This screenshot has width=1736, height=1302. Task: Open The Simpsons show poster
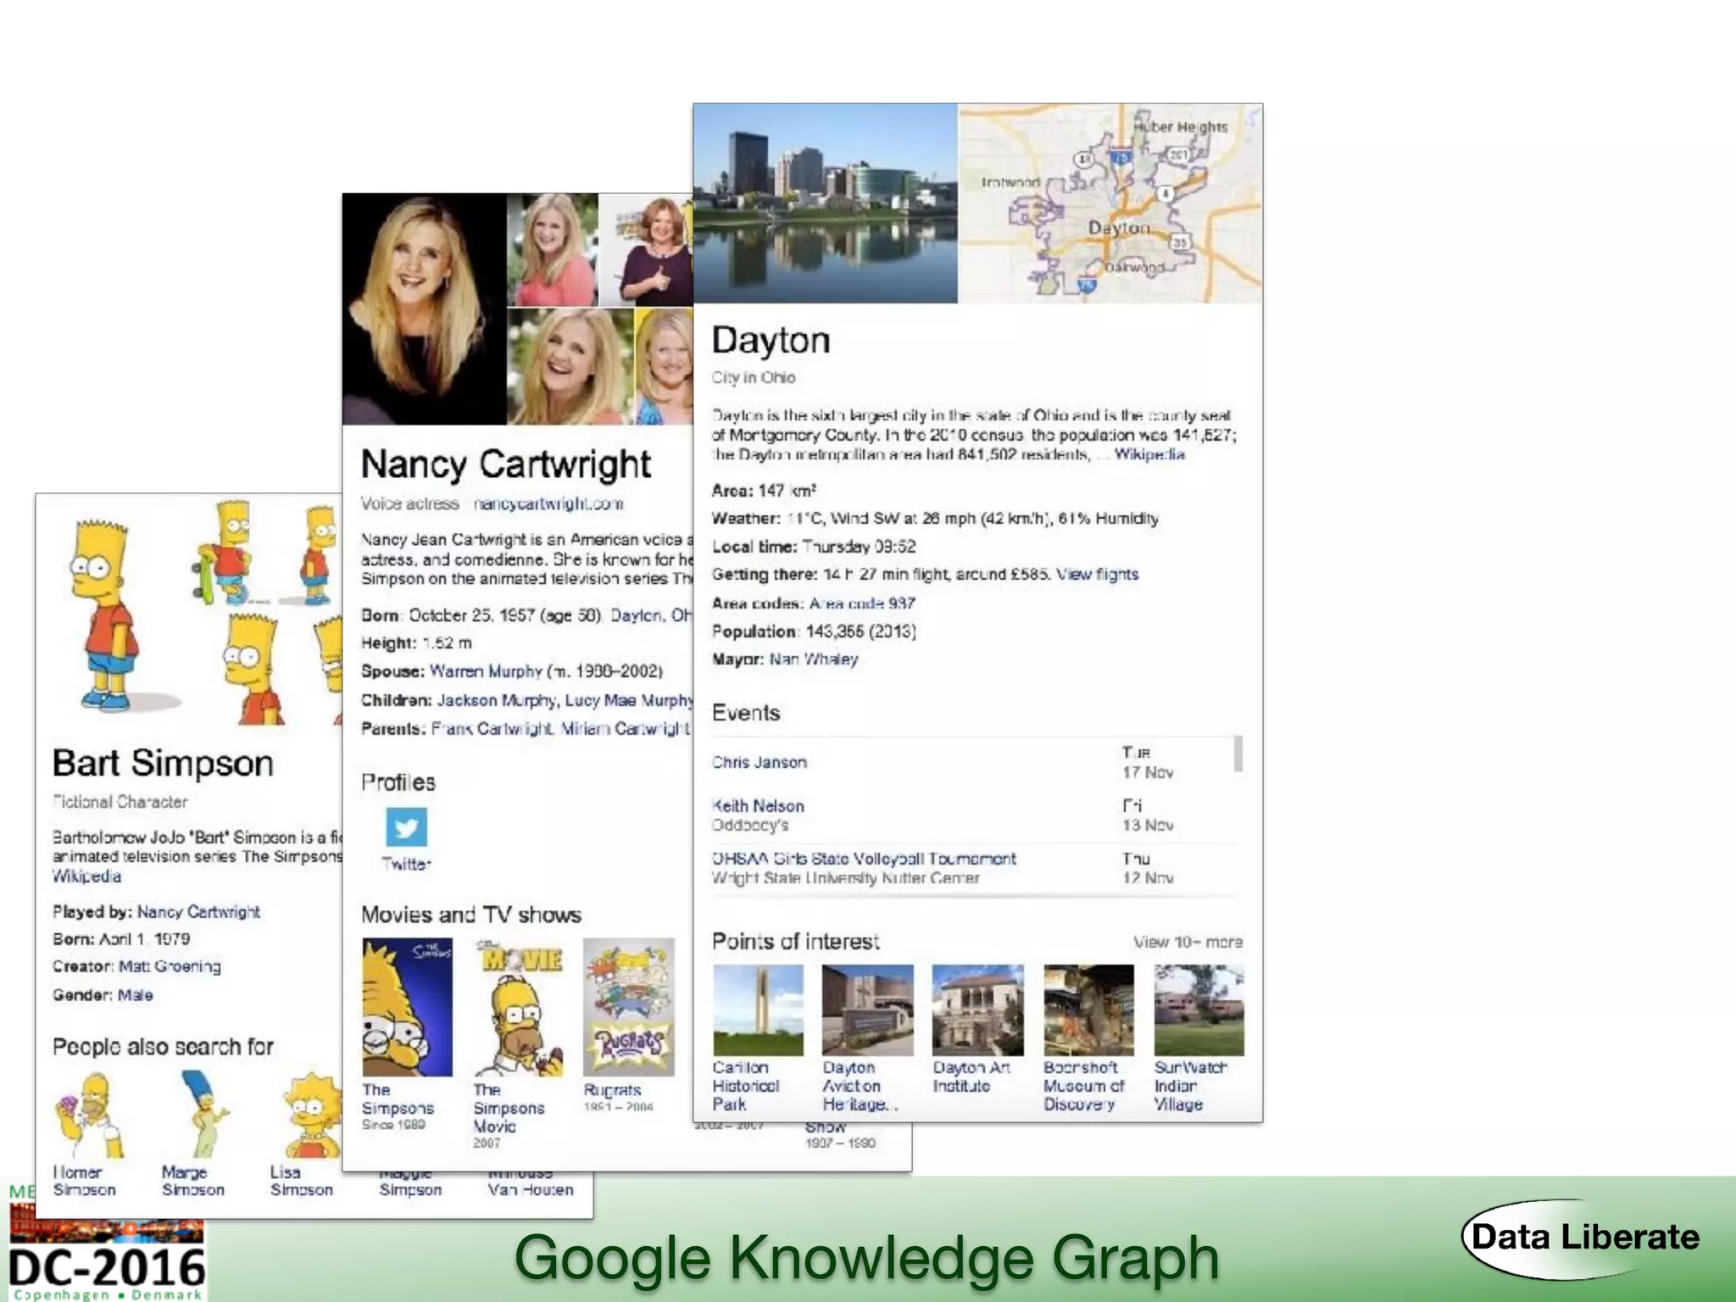(407, 1007)
